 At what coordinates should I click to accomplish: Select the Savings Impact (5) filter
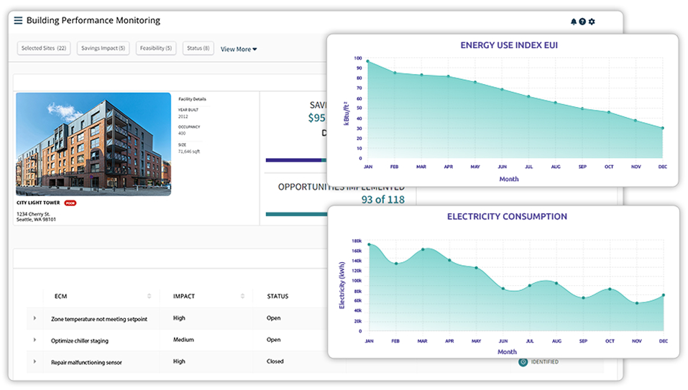pyautogui.click(x=103, y=48)
